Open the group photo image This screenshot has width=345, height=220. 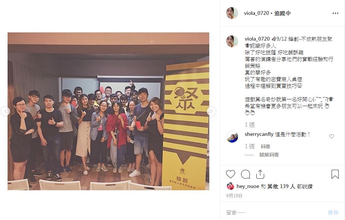coord(108,111)
